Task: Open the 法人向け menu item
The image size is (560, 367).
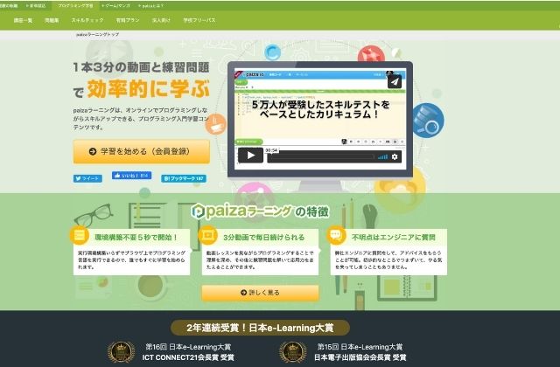Action: 161,20
